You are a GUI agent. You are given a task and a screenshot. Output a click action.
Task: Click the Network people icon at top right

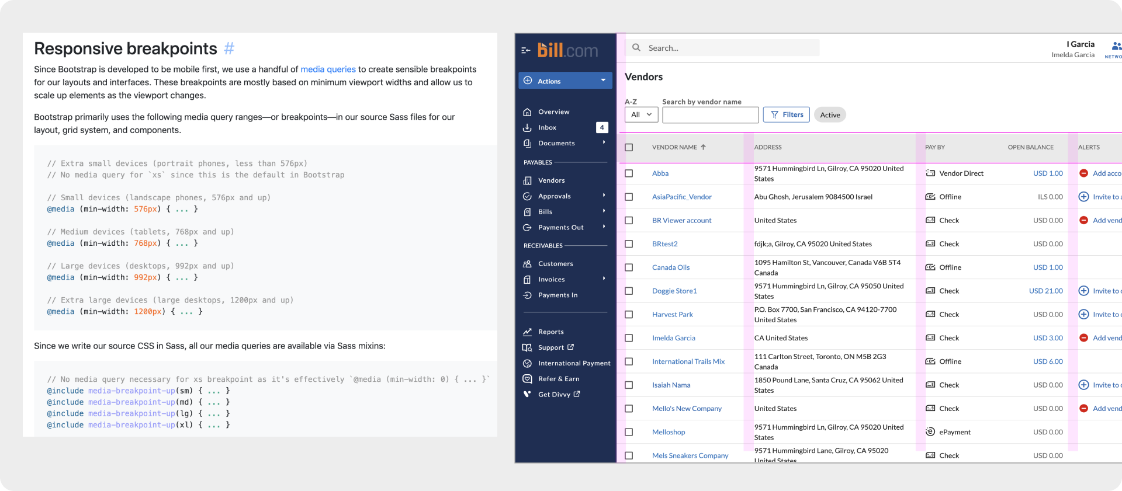tap(1116, 46)
